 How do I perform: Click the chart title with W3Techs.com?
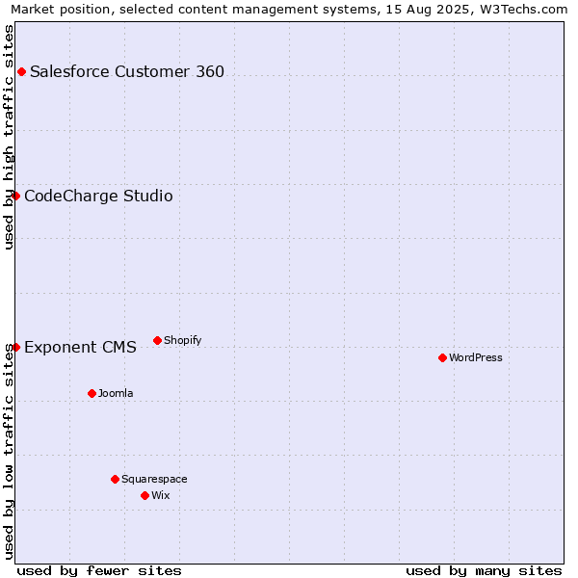coord(289,10)
